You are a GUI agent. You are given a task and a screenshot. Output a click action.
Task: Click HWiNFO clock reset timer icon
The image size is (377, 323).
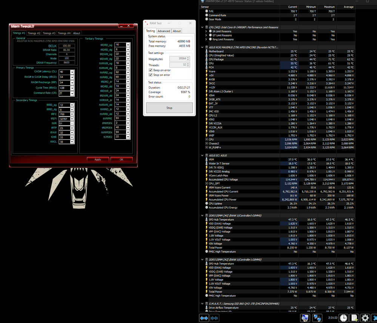pos(343,318)
